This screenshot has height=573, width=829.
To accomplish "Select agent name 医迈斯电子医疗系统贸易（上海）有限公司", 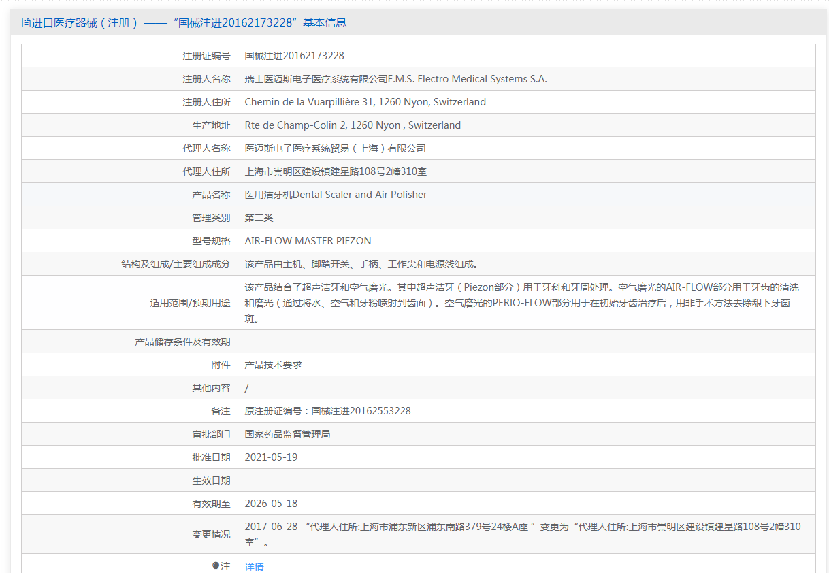I will pyautogui.click(x=336, y=148).
